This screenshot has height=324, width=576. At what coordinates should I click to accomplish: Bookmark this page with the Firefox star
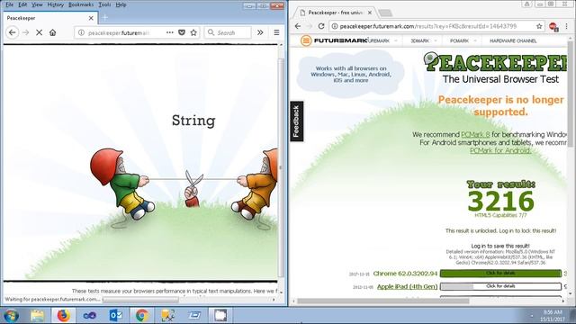[193, 32]
